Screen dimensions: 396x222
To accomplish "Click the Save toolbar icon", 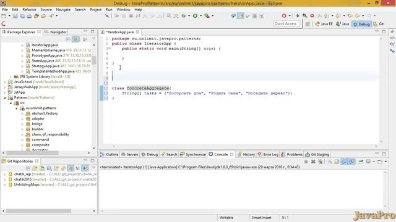I will tap(15, 16).
